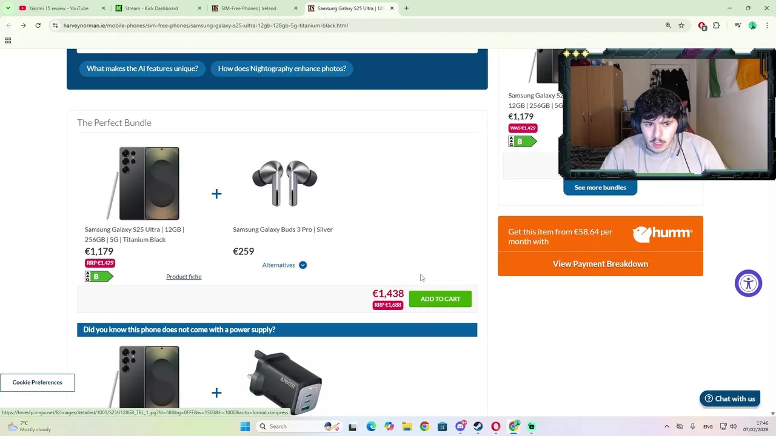776x436 pixels.
Task: Close the Xiaomi 15 review tab
Action: (103, 8)
